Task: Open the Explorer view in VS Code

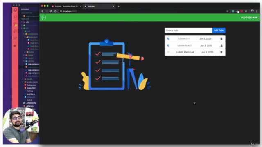Action: [x=15, y=10]
